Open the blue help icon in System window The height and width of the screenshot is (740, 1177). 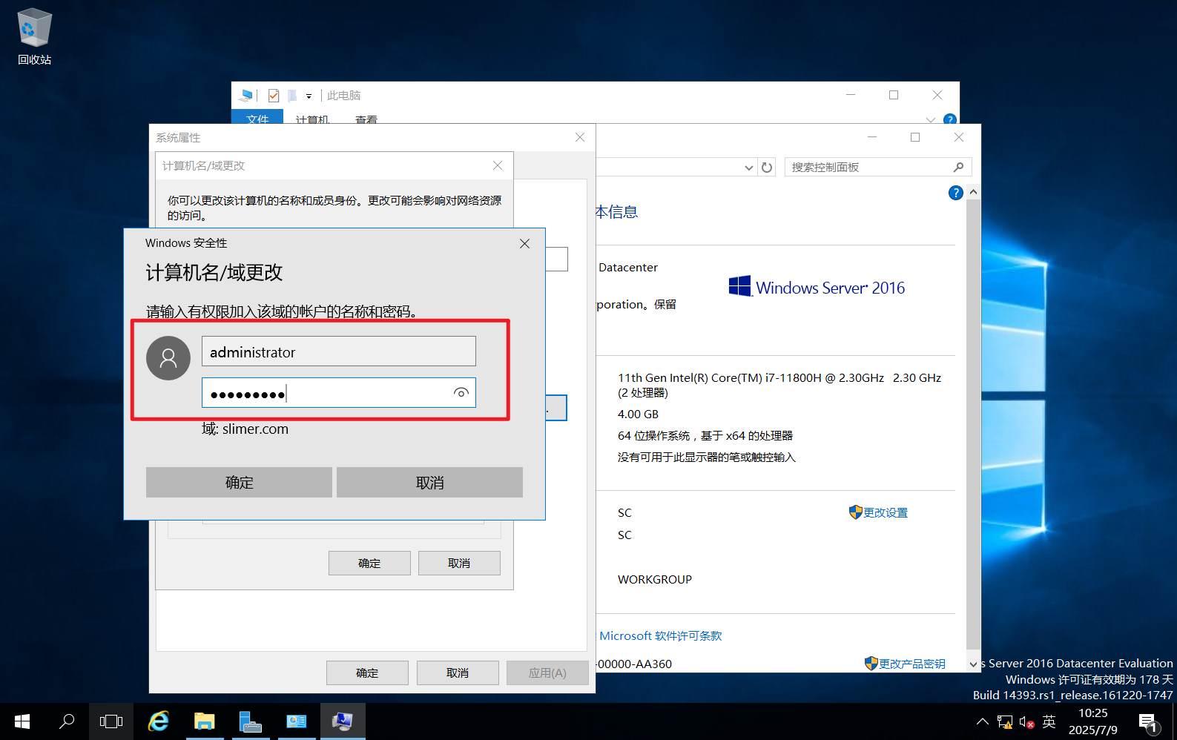pos(955,193)
